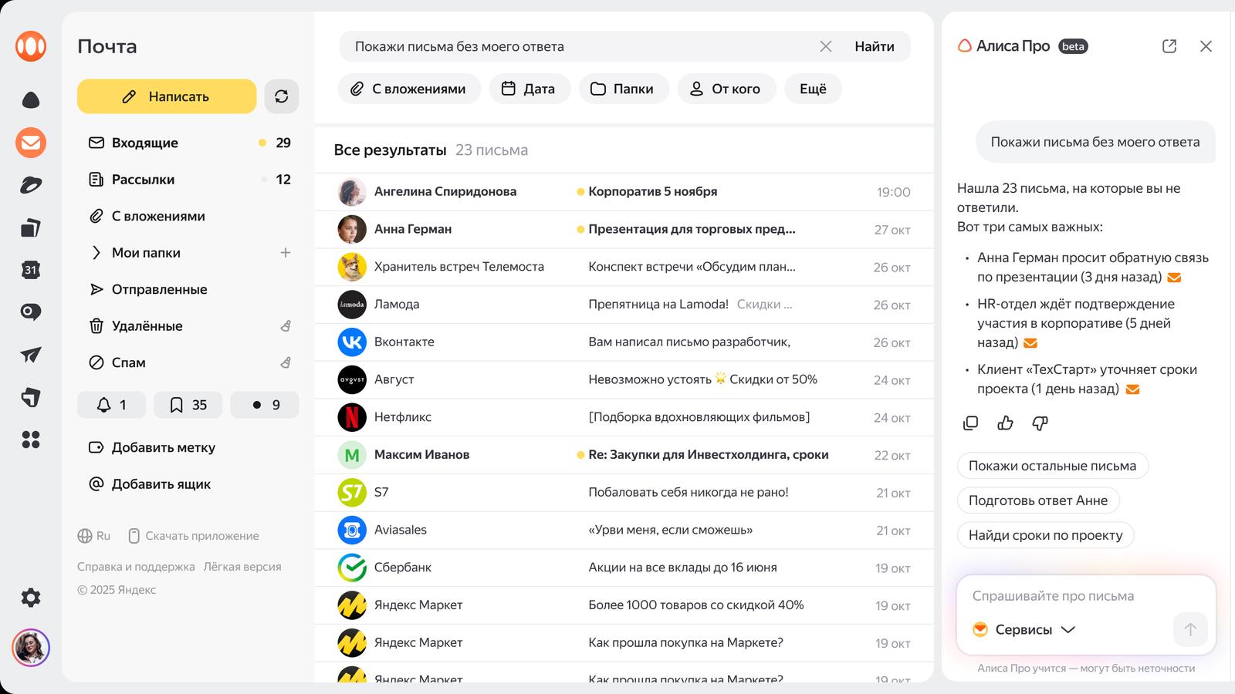The width and height of the screenshot is (1235, 694).
Task: Open the От кого filter dropdown
Action: pyautogui.click(x=726, y=89)
